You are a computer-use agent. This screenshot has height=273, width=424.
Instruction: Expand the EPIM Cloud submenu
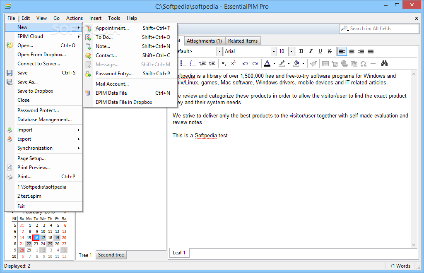pyautogui.click(x=43, y=36)
